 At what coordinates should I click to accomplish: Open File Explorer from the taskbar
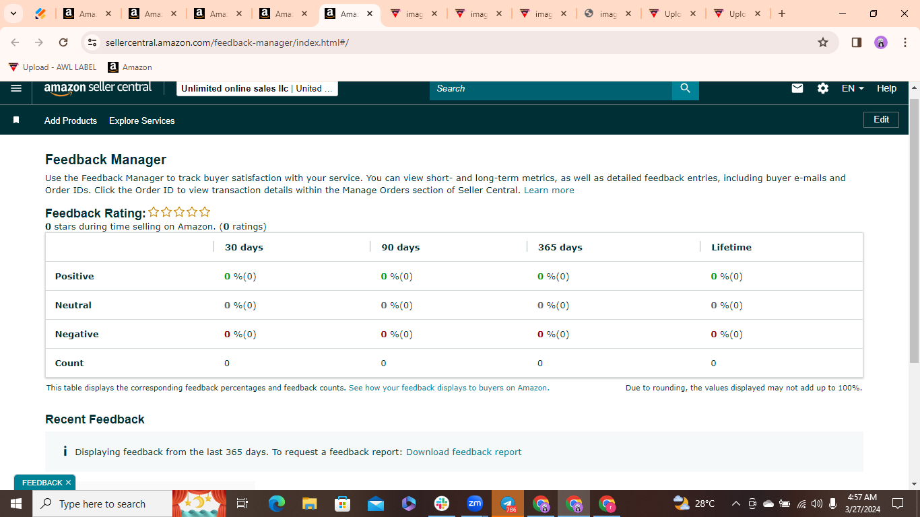(x=310, y=504)
